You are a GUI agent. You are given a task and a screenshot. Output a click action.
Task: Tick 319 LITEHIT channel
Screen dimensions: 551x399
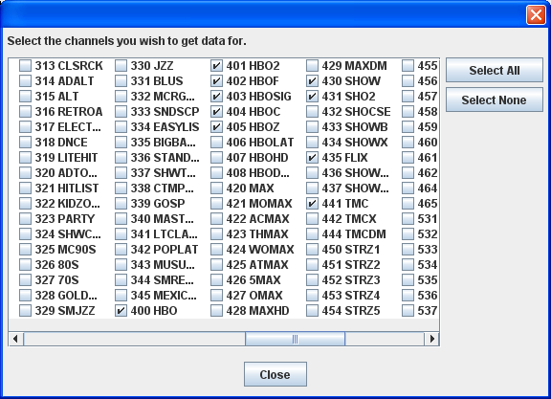coord(25,158)
